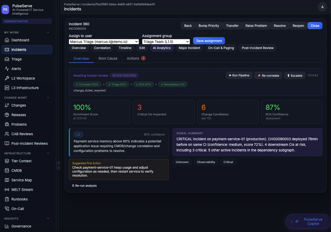Collapse the INFRASTRUCTURE section
Viewport: 331px width, 232px height.
(48, 153)
